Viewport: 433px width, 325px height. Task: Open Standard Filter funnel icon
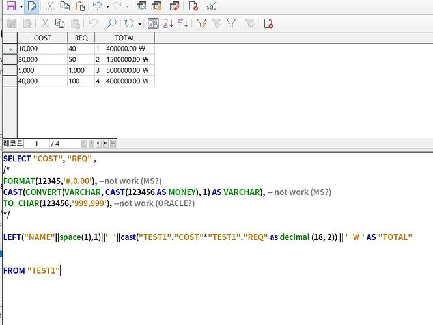click(x=231, y=23)
